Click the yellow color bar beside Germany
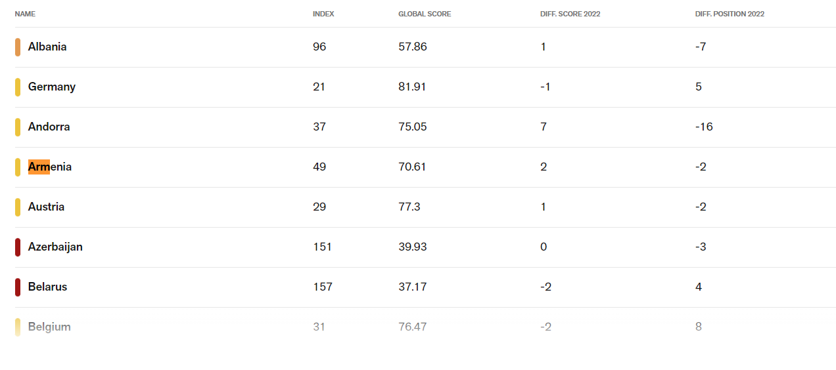836x370 pixels. click(x=18, y=87)
